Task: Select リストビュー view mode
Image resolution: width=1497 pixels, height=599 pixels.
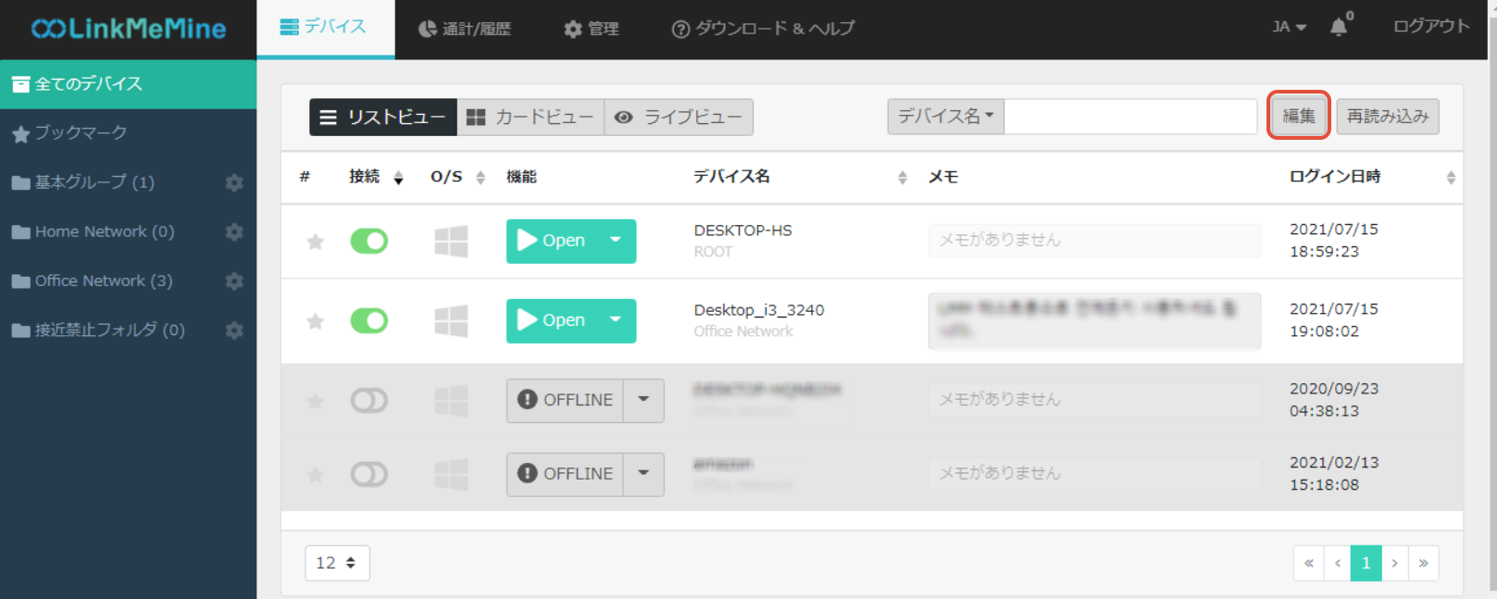Action: pos(382,118)
